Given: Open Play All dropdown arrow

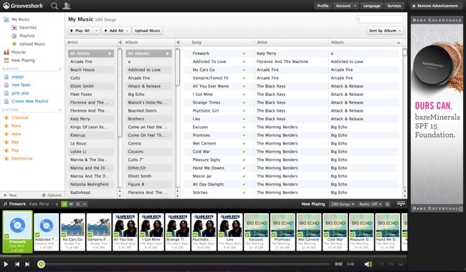Looking at the screenshot, I should (x=96, y=31).
